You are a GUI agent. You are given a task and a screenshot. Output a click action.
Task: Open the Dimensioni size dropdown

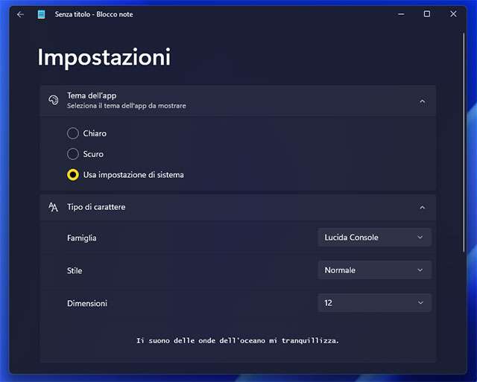(x=373, y=303)
